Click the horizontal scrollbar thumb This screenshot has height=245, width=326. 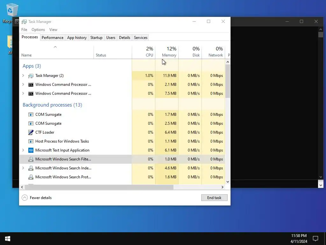tap(99, 187)
